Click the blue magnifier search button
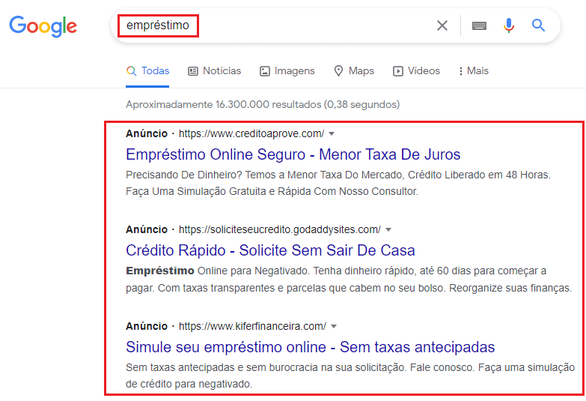 [538, 25]
